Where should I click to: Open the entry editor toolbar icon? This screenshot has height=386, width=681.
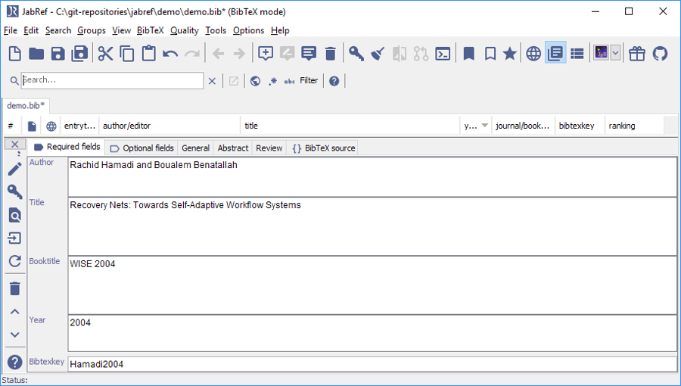[x=309, y=54]
